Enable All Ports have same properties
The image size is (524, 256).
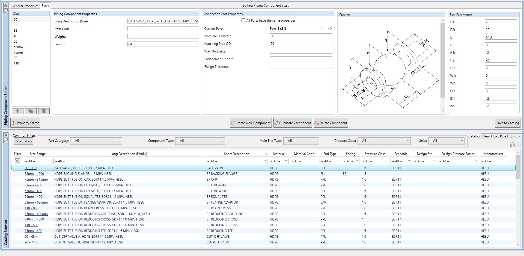click(243, 20)
